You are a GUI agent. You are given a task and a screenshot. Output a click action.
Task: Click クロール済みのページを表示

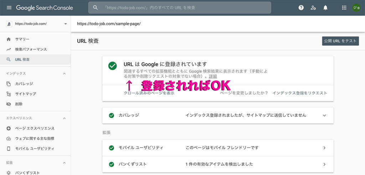pyautogui.click(x=149, y=93)
